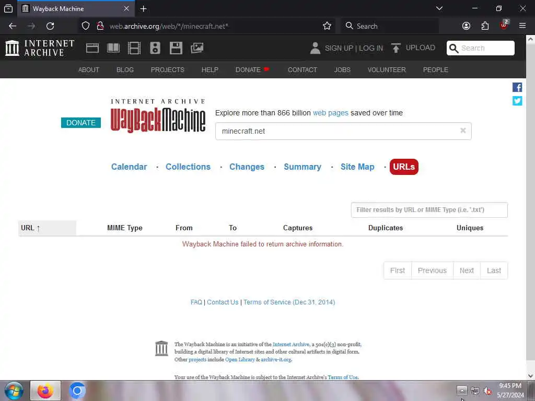Open the Firefox View button
Screen dimensions: 535x401
8,8
